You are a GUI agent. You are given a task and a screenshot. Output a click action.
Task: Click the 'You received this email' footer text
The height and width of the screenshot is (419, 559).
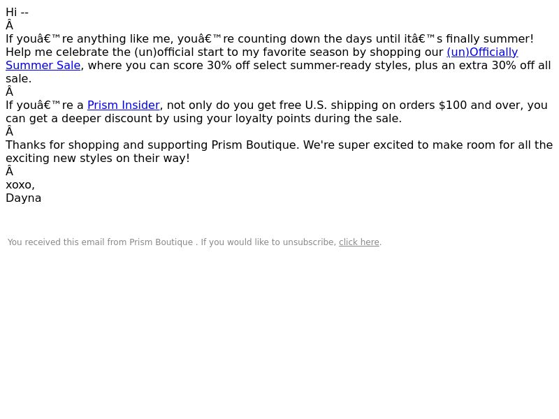tap(66, 242)
